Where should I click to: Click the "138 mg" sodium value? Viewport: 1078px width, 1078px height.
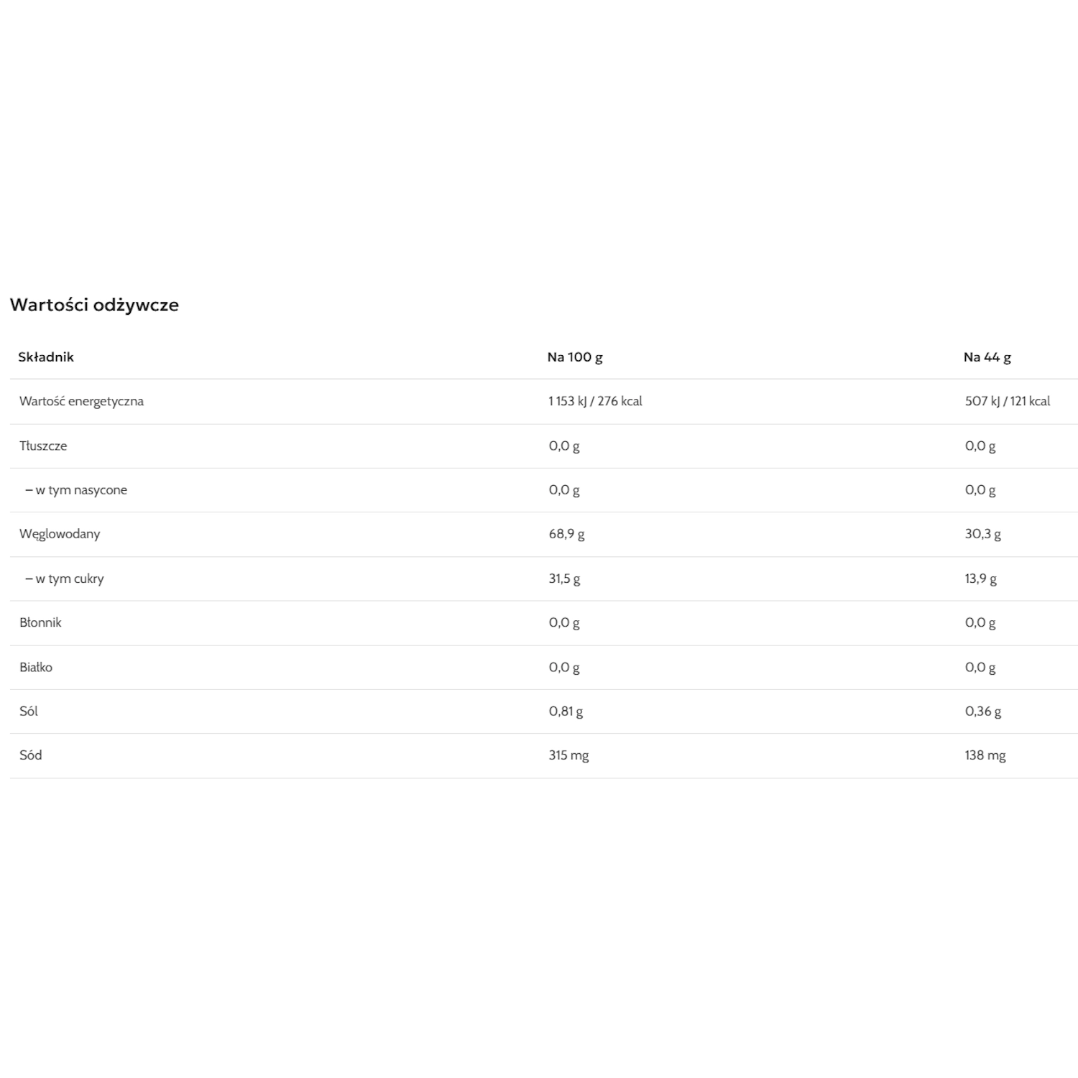pyautogui.click(x=985, y=755)
